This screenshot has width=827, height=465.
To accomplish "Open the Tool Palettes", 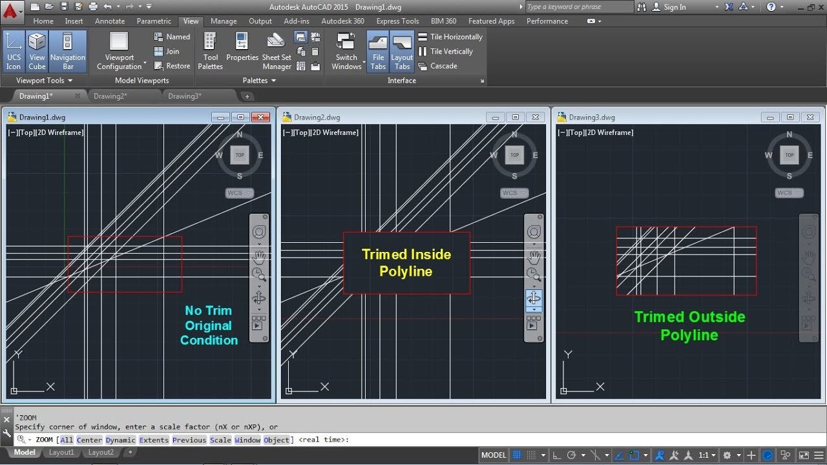I will click(x=210, y=51).
